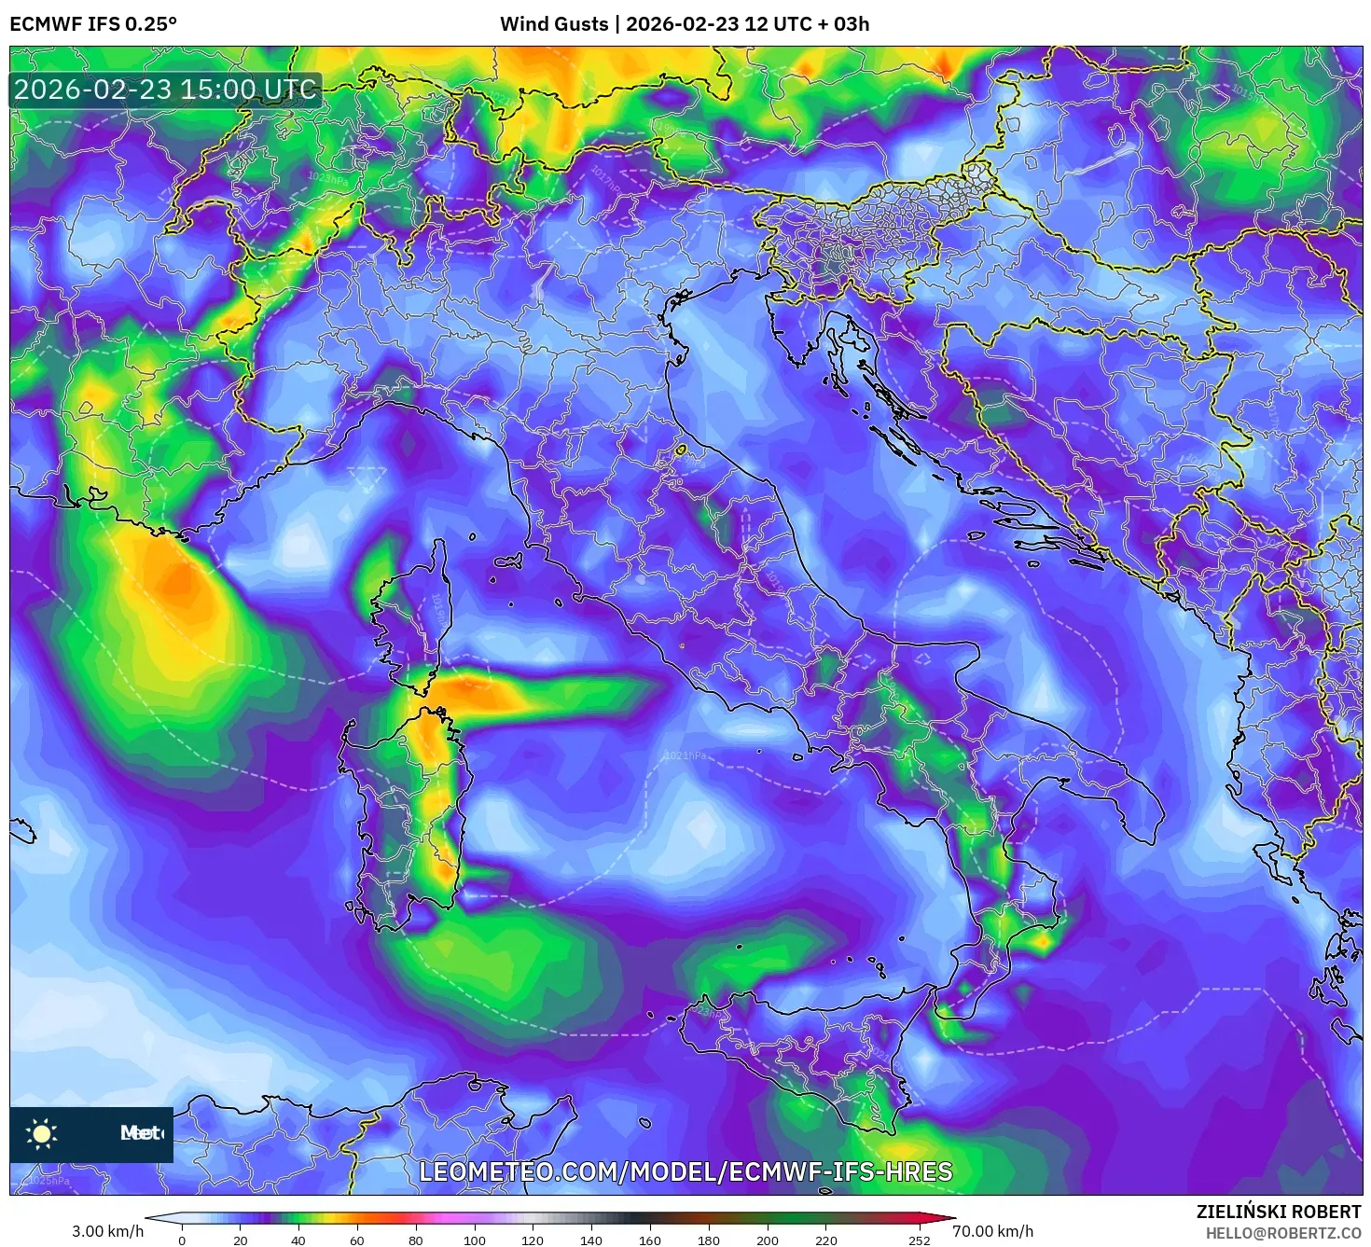The height and width of the screenshot is (1247, 1371).
Task: Expand the +03h forecast step in header
Action: pos(846,26)
